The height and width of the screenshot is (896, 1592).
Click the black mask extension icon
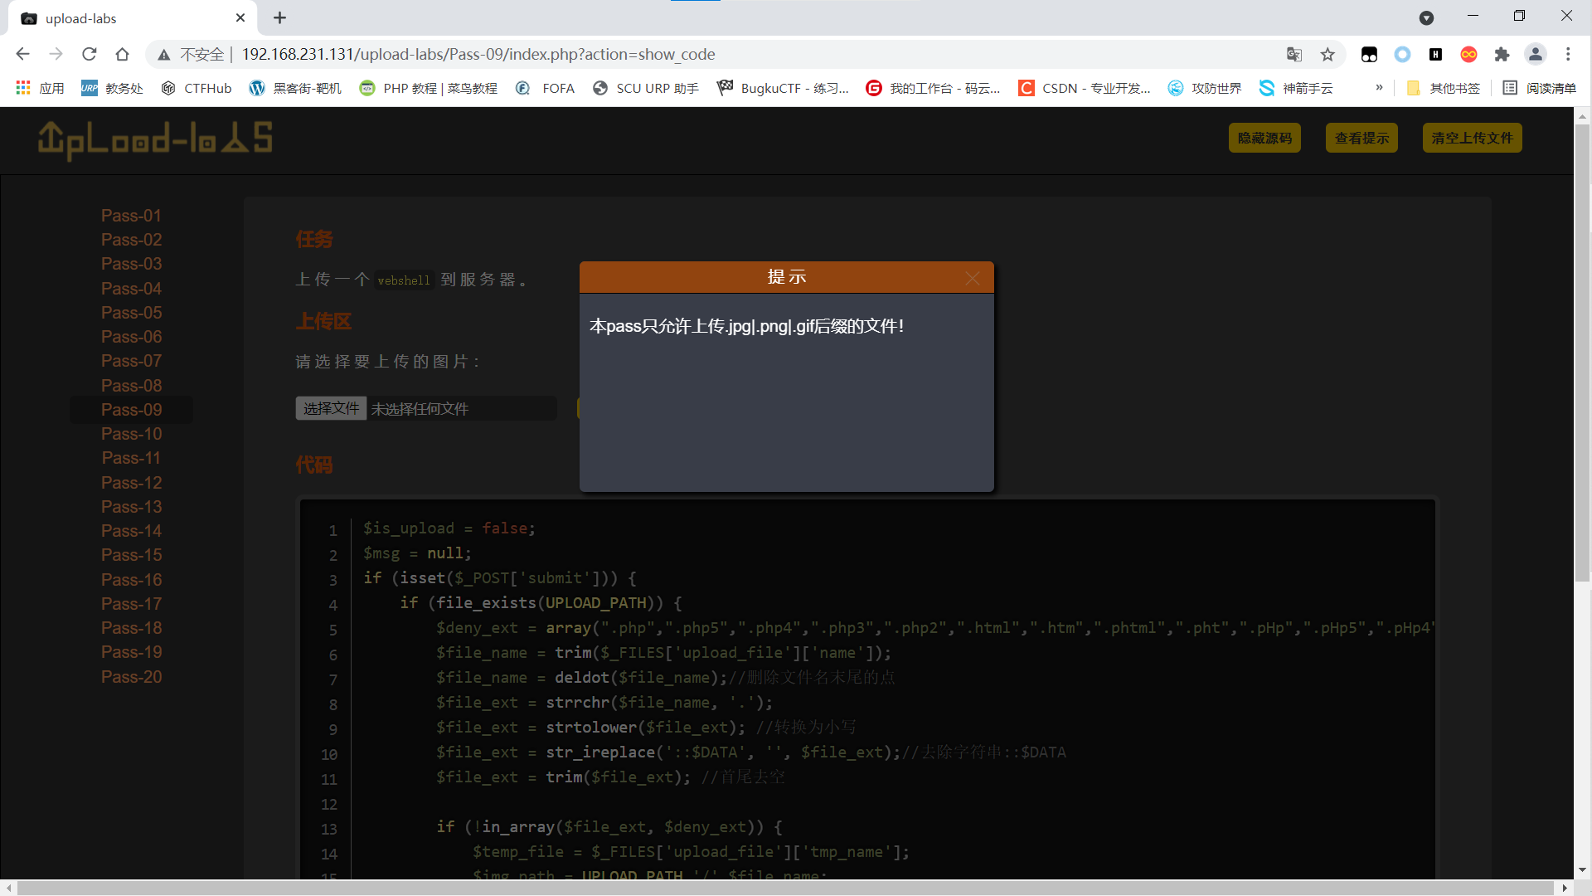[1369, 54]
